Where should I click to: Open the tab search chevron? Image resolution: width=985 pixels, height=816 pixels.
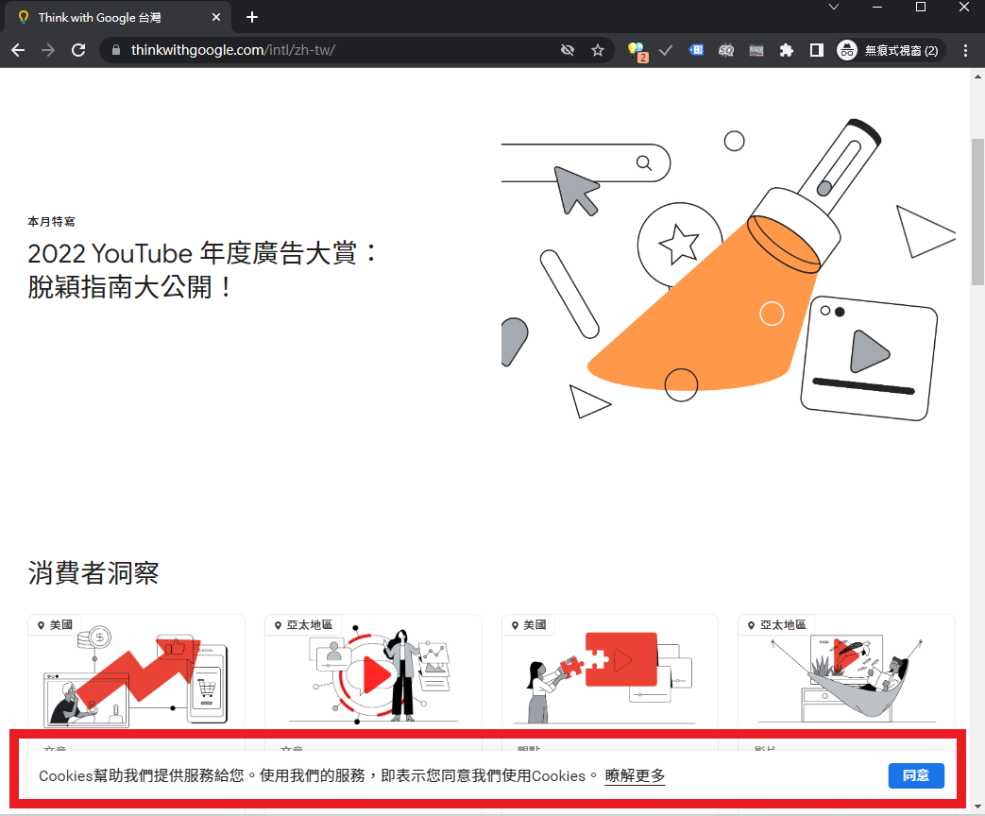click(x=834, y=7)
